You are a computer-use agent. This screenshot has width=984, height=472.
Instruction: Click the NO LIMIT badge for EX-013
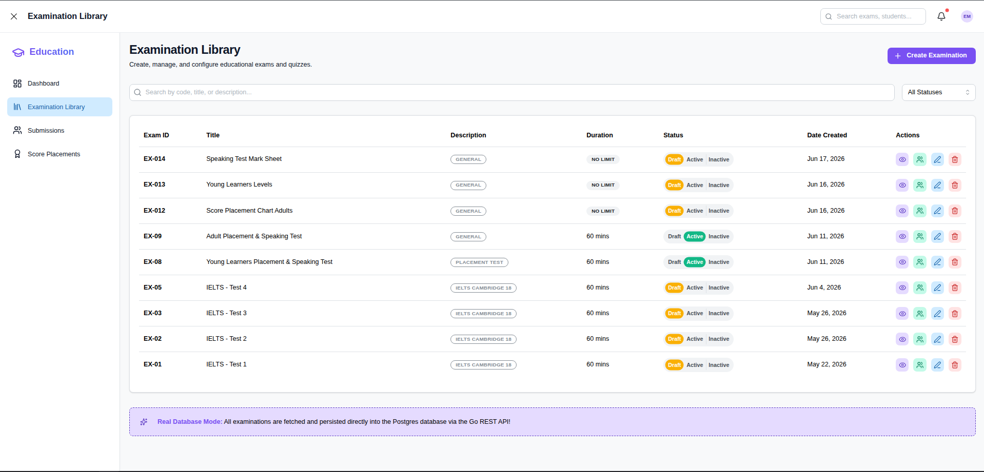603,185
